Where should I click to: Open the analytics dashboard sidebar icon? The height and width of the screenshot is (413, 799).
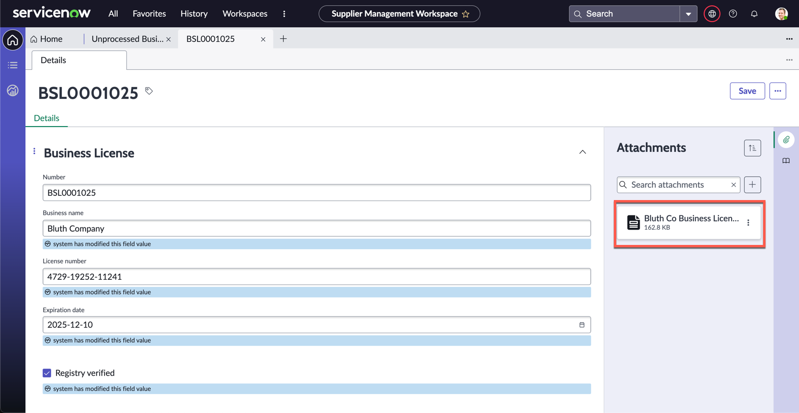(13, 90)
